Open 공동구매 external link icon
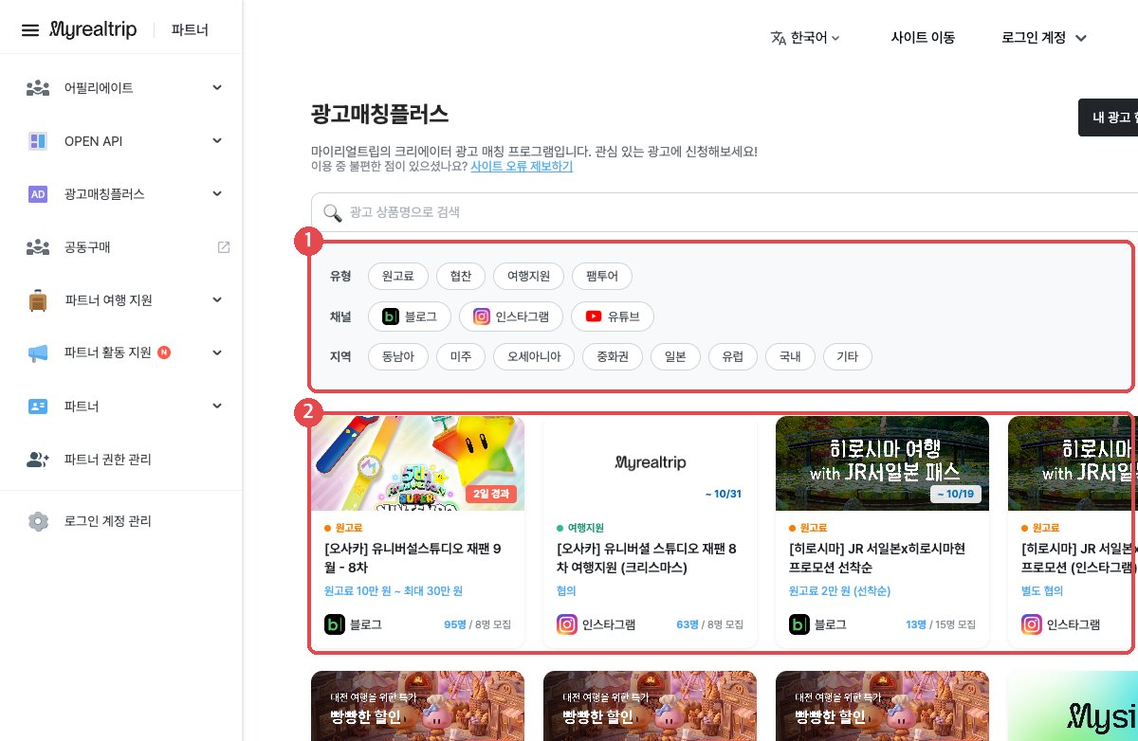Screen dimensions: 1138x741 pyautogui.click(x=224, y=247)
